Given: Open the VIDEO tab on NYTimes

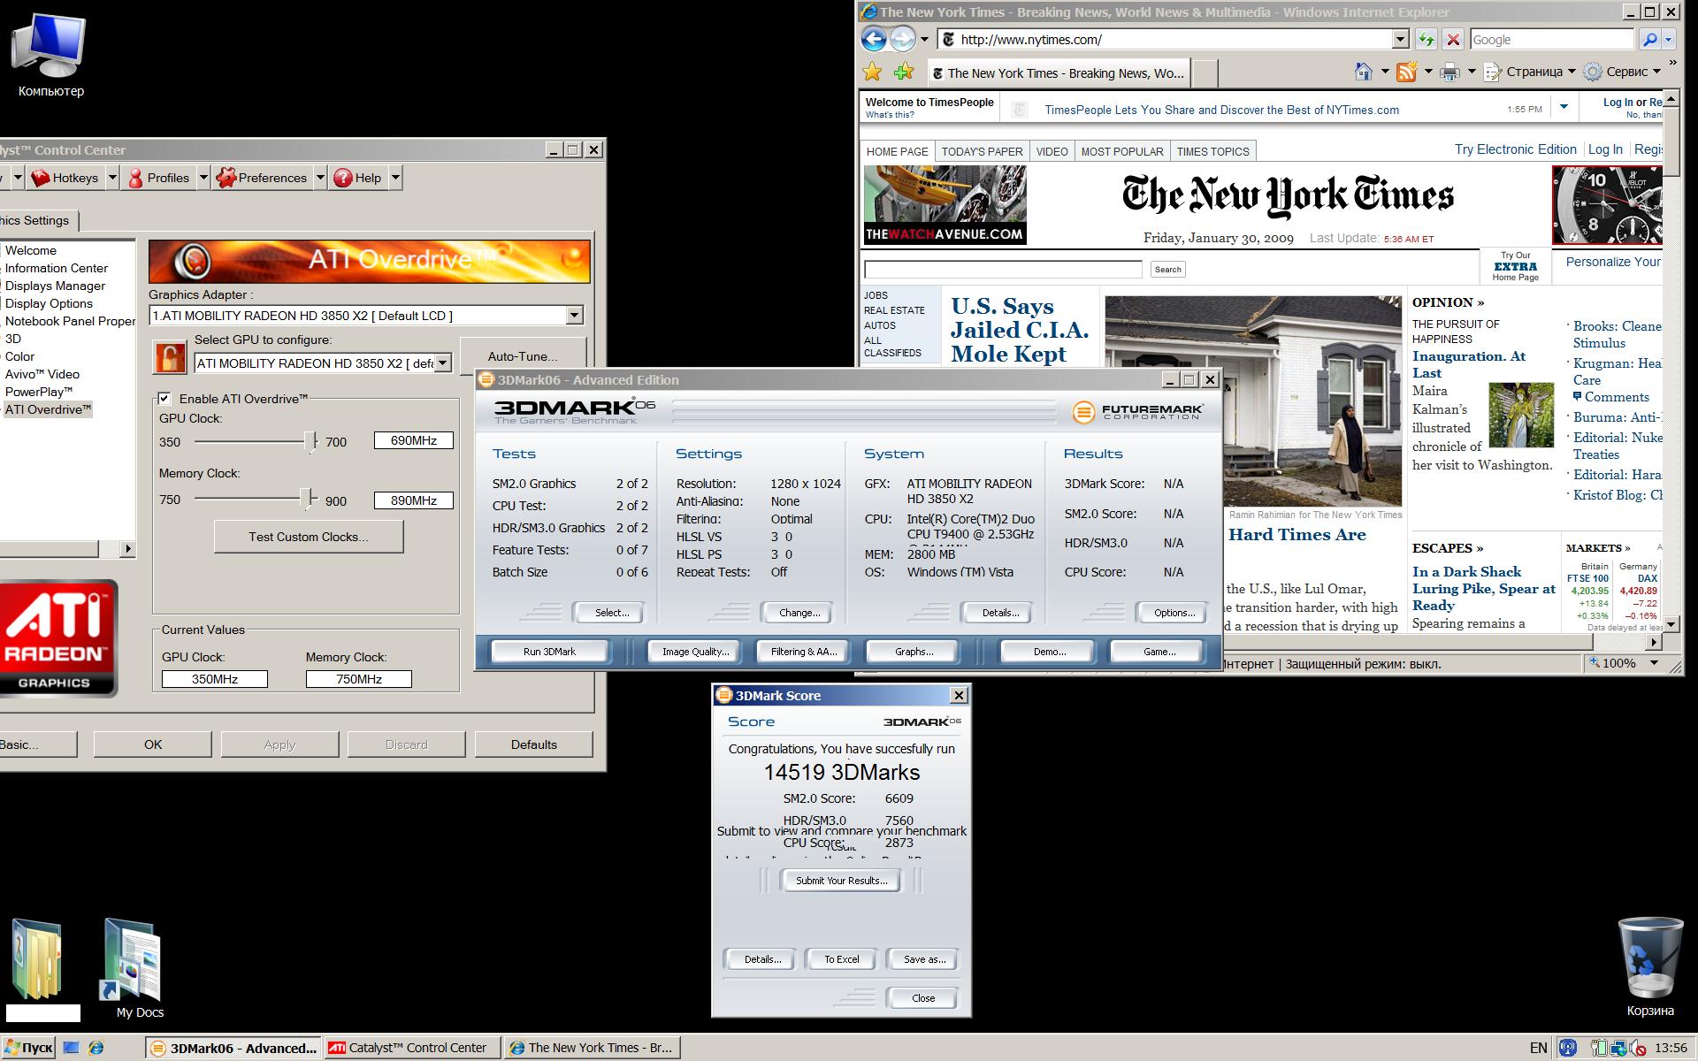Looking at the screenshot, I should point(1052,151).
